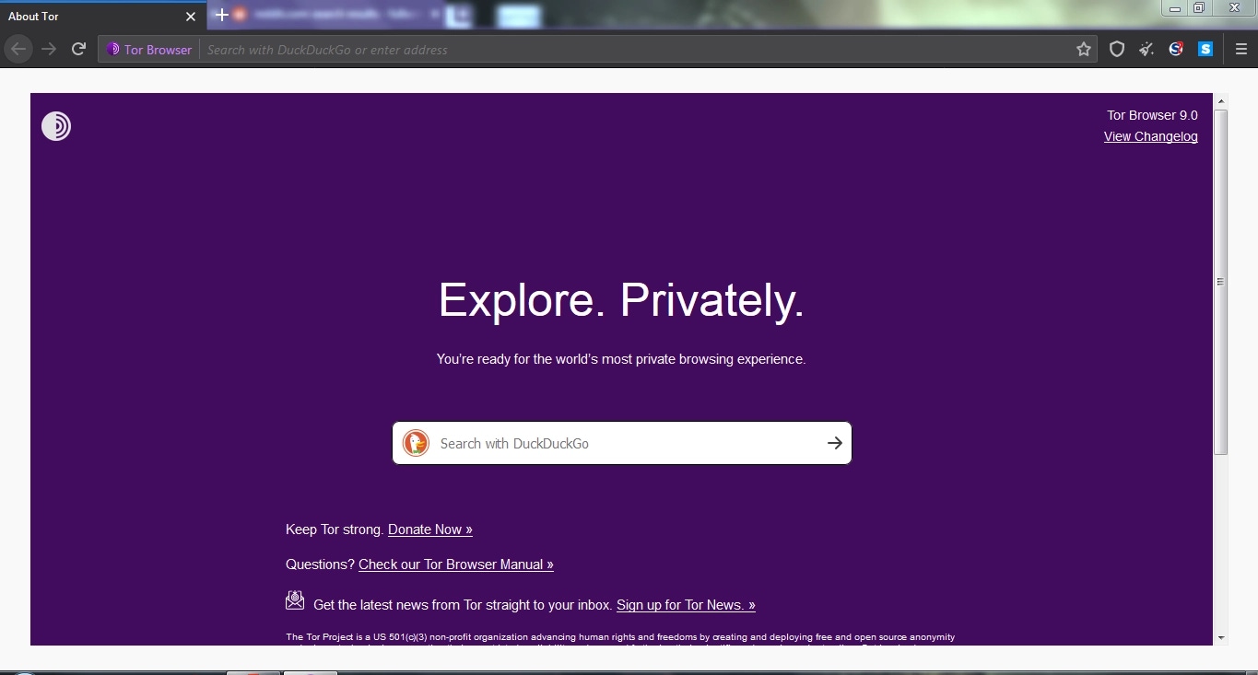
Task: Select the About Tor tab
Action: coord(102,17)
